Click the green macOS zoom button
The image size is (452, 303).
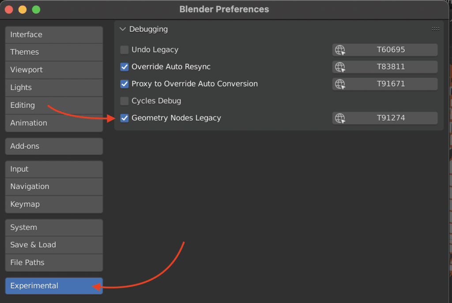(x=36, y=10)
